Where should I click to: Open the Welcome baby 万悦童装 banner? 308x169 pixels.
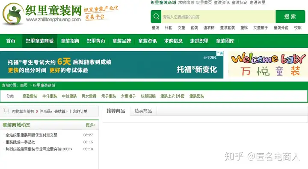268,64
